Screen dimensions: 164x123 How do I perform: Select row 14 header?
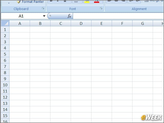click(x=5, y=109)
